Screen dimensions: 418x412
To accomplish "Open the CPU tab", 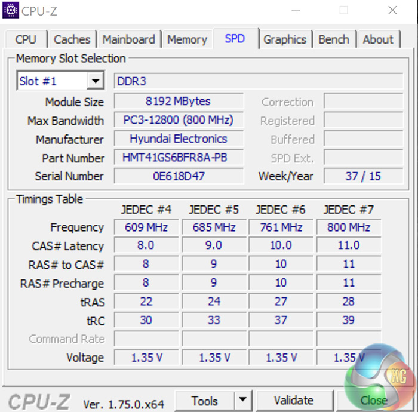I will pyautogui.click(x=26, y=39).
